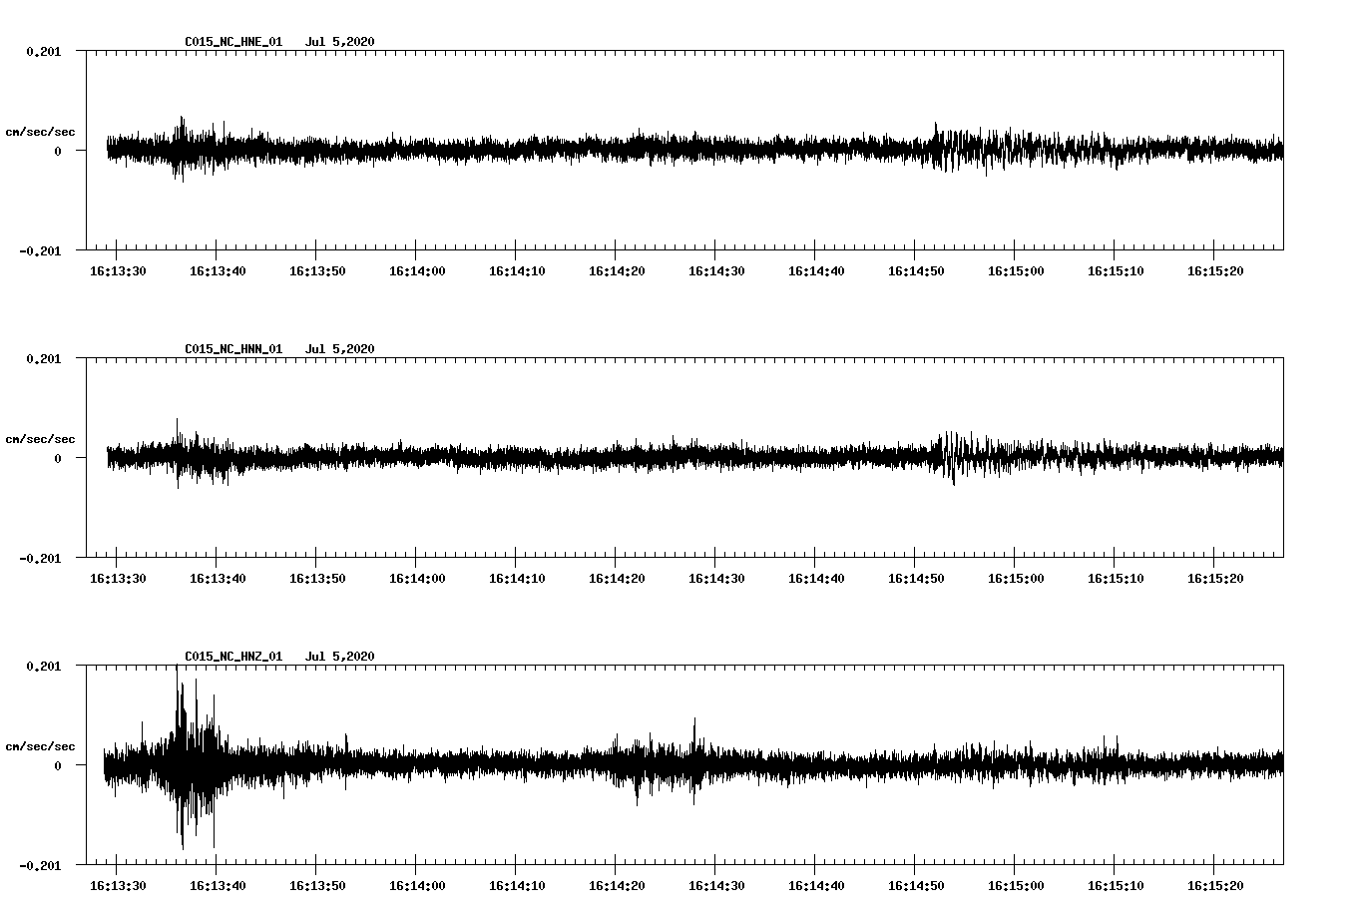The height and width of the screenshot is (922, 1355).
Task: Click the C015_NC_HNE_01 channel title
Action: tap(233, 42)
